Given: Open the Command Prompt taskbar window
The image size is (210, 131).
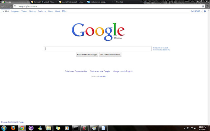Looking at the screenshot, I should pos(76,128).
